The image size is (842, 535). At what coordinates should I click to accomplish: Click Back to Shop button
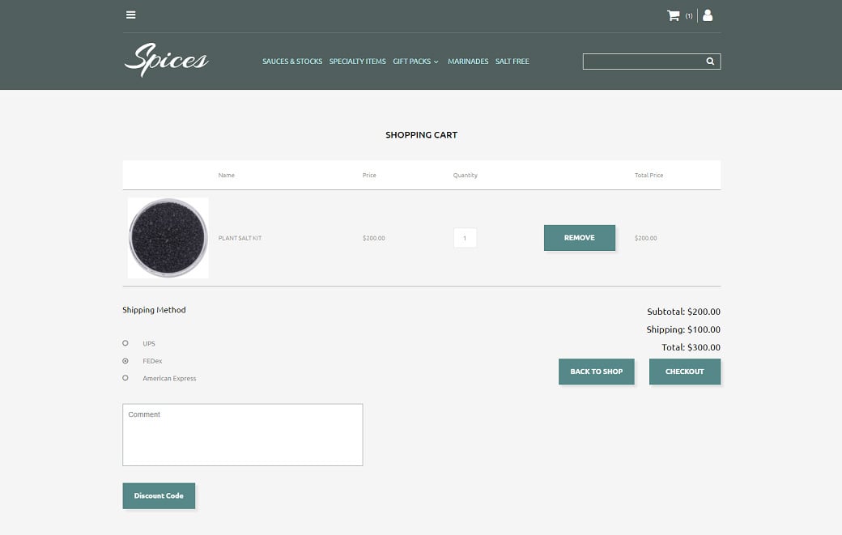(596, 372)
